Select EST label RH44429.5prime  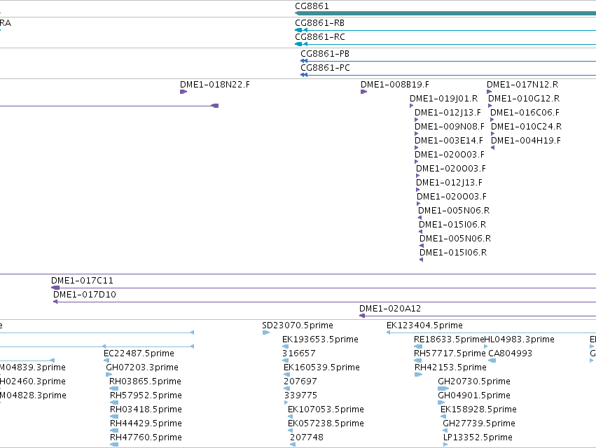tap(146, 423)
